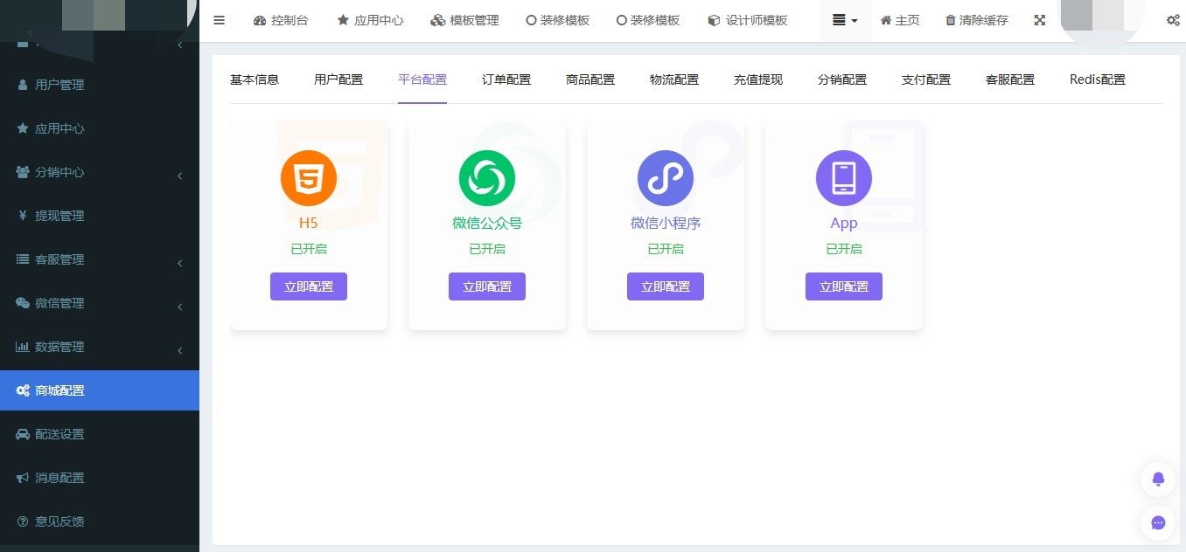Switch to Redis配置 tab
Image resolution: width=1186 pixels, height=552 pixels.
pos(1098,79)
